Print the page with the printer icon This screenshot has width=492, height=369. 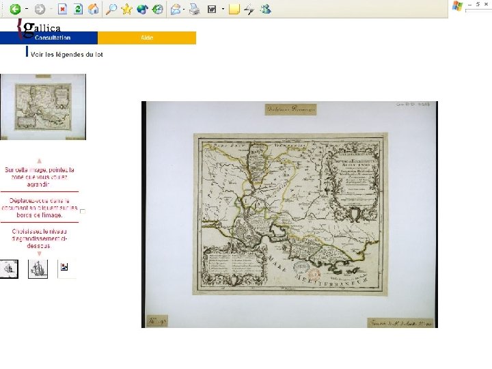pos(195,9)
